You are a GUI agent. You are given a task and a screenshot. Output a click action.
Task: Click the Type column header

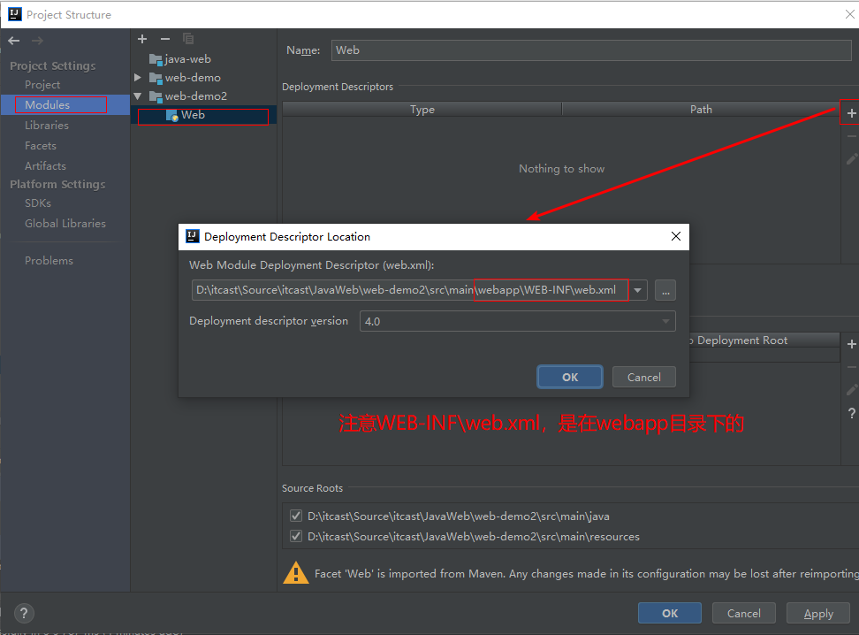(x=422, y=109)
